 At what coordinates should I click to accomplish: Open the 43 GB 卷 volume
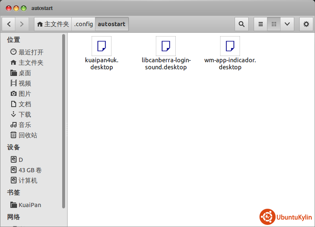pos(30,170)
